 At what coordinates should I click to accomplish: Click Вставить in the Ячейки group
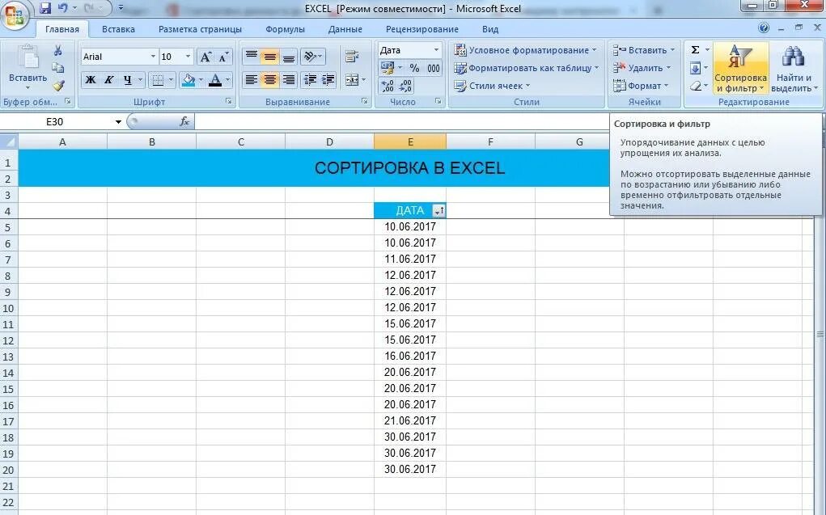click(x=644, y=50)
